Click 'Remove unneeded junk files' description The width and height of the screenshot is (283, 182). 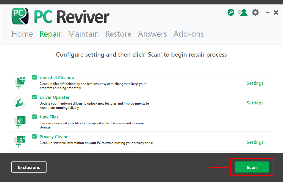(x=92, y=125)
